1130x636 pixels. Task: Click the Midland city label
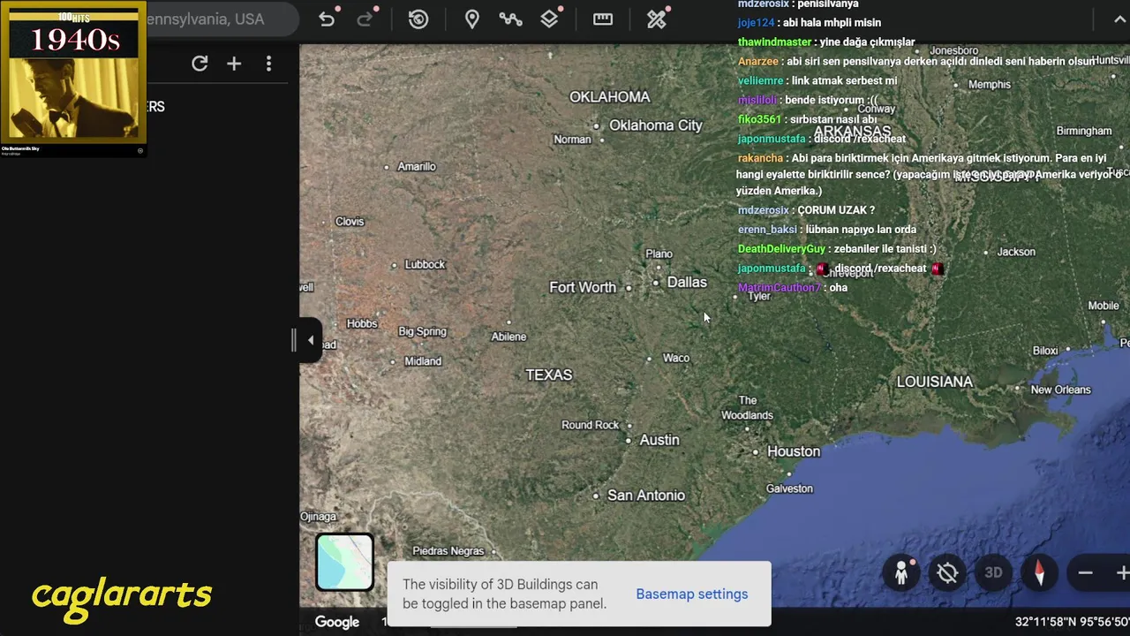click(423, 361)
